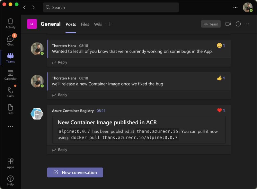Open the Calendar
This screenshot has height=189, width=257.
coord(10,75)
